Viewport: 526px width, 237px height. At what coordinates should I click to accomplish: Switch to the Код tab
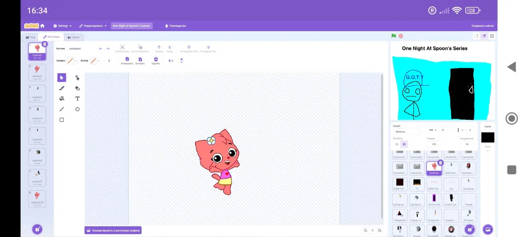pyautogui.click(x=30, y=37)
